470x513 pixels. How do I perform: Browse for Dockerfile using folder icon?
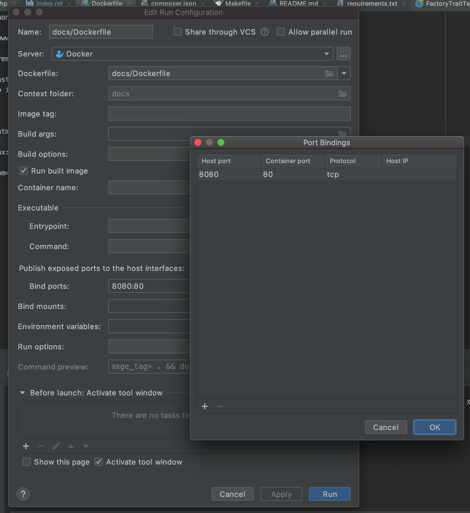pyautogui.click(x=329, y=73)
